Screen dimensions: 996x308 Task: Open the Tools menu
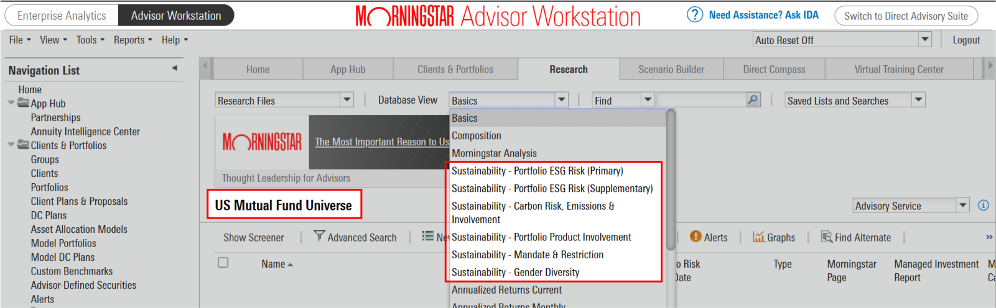[90, 40]
